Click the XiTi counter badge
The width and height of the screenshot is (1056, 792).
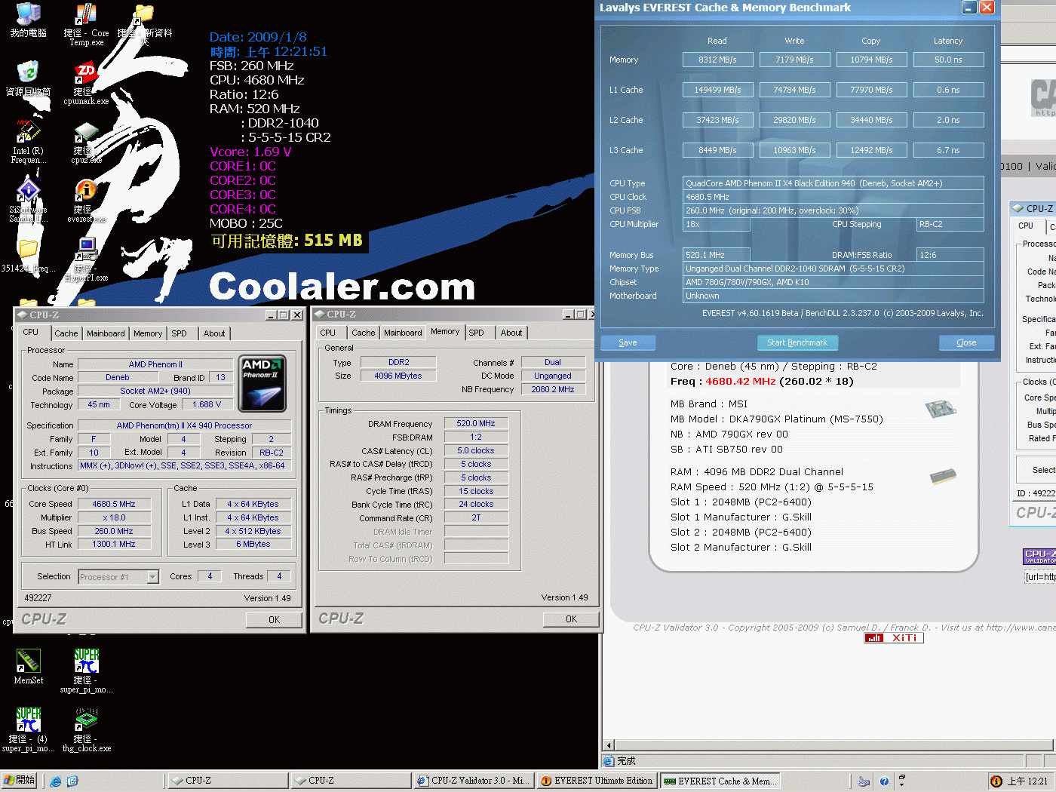pos(894,637)
